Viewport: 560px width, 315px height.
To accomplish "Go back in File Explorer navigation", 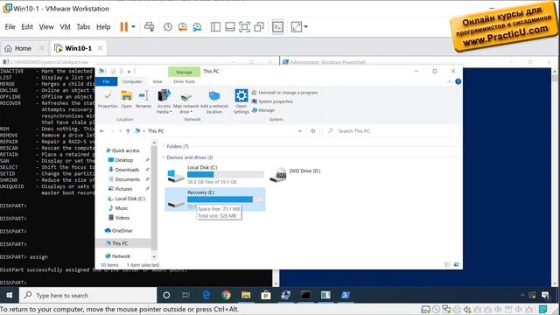I will pyautogui.click(x=102, y=131).
